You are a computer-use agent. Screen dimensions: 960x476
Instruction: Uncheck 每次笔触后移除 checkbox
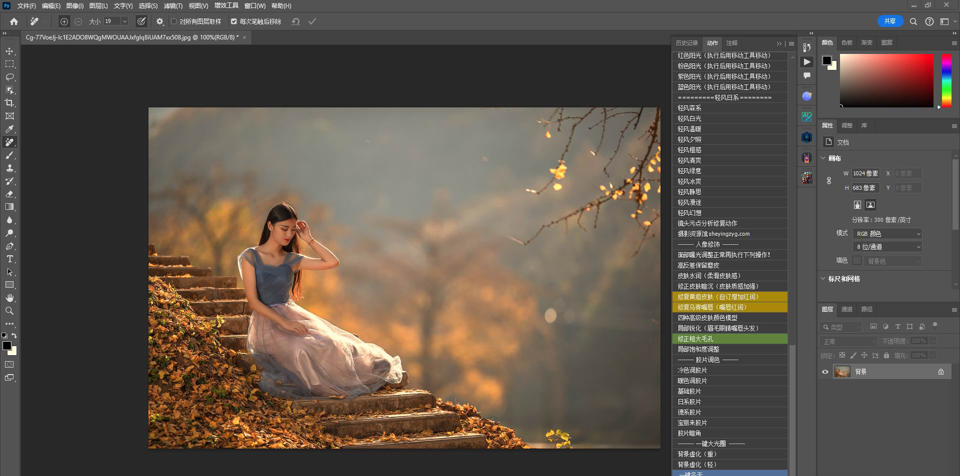[x=233, y=21]
